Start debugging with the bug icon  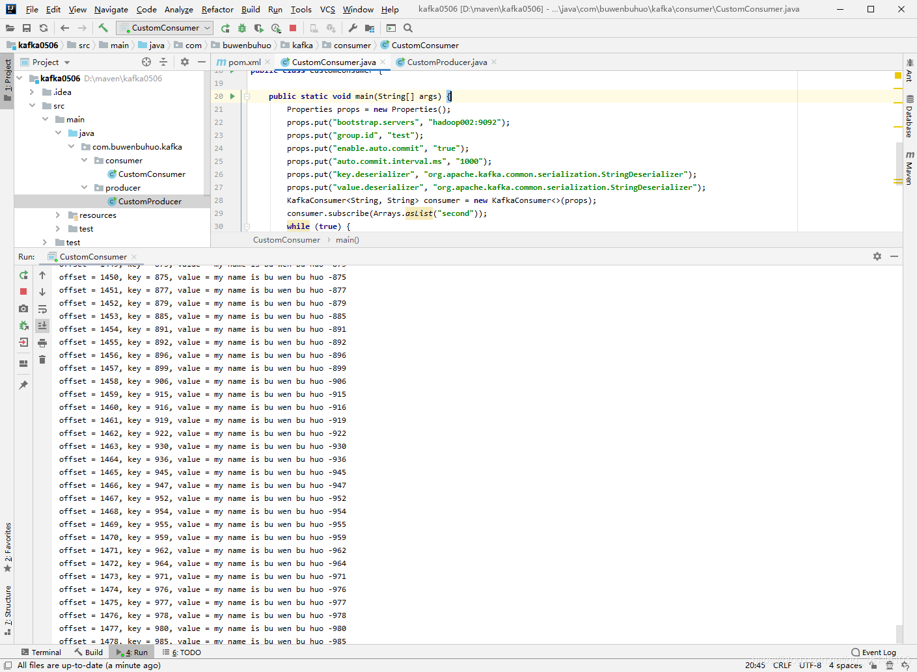pos(242,28)
